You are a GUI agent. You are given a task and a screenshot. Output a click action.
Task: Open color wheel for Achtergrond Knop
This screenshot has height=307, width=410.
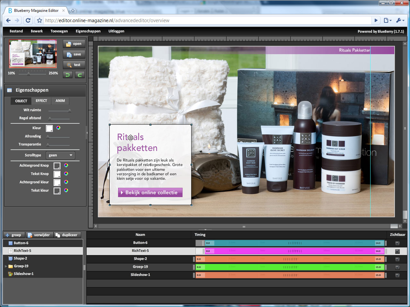[x=66, y=165]
